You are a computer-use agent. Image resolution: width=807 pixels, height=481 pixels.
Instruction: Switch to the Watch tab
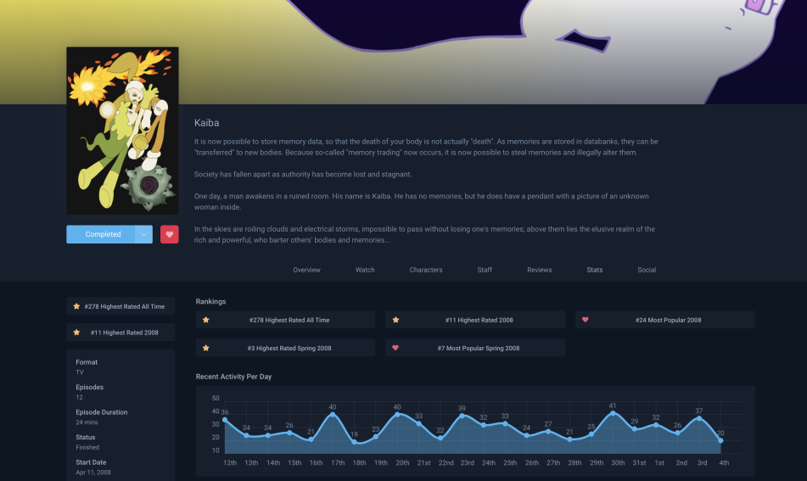365,270
